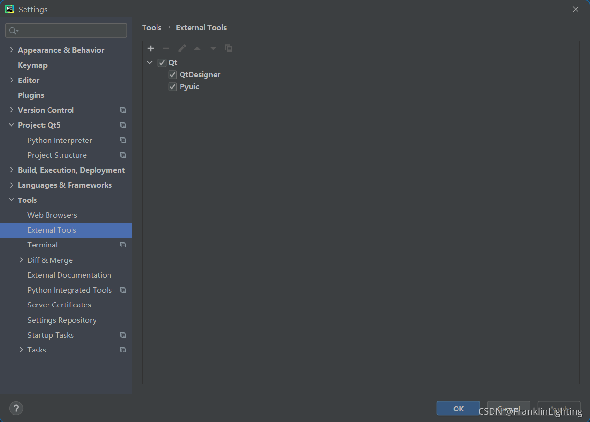Expand Build, Execution, Deployment arrow
The height and width of the screenshot is (422, 590).
(12, 170)
